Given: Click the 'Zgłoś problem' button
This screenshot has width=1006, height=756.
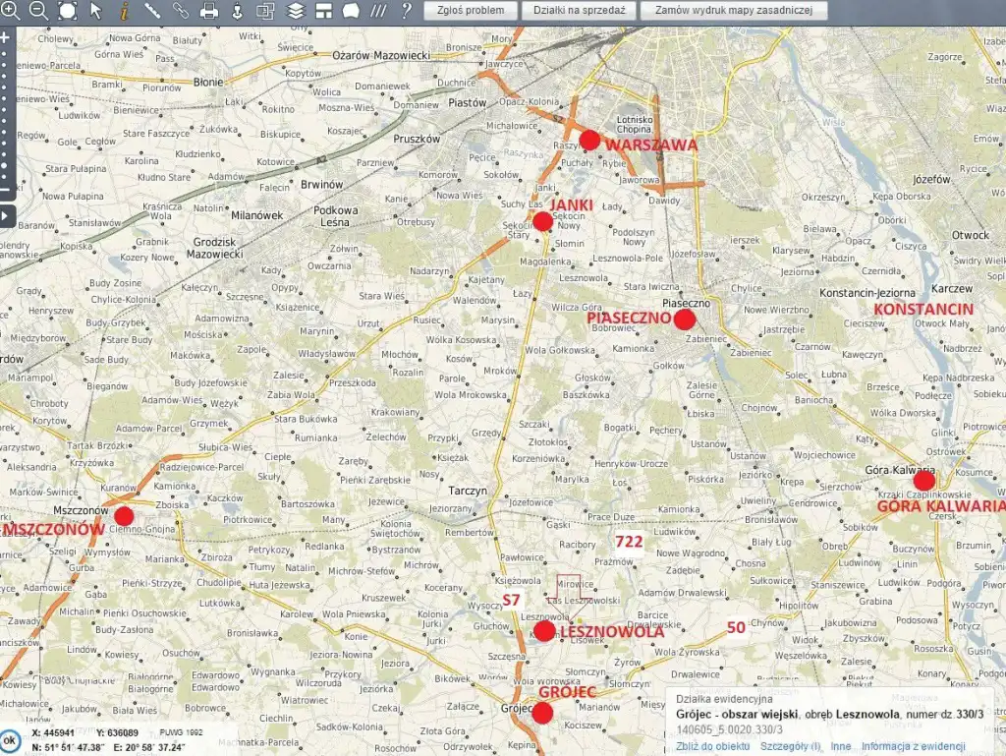Looking at the screenshot, I should [471, 11].
